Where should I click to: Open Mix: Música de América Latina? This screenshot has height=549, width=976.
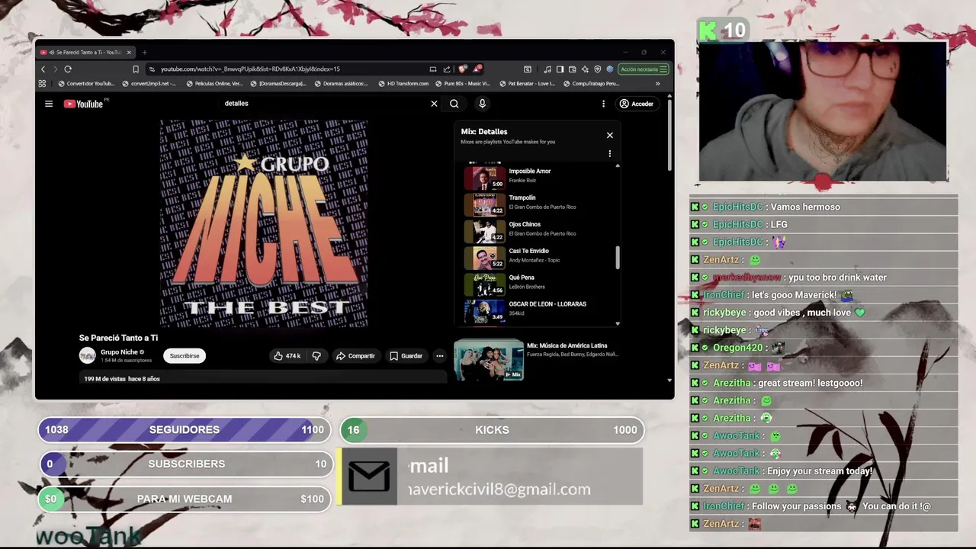[537, 359]
